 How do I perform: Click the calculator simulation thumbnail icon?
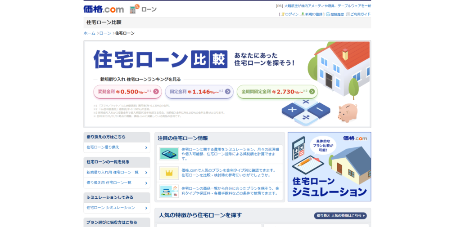coord(169,154)
